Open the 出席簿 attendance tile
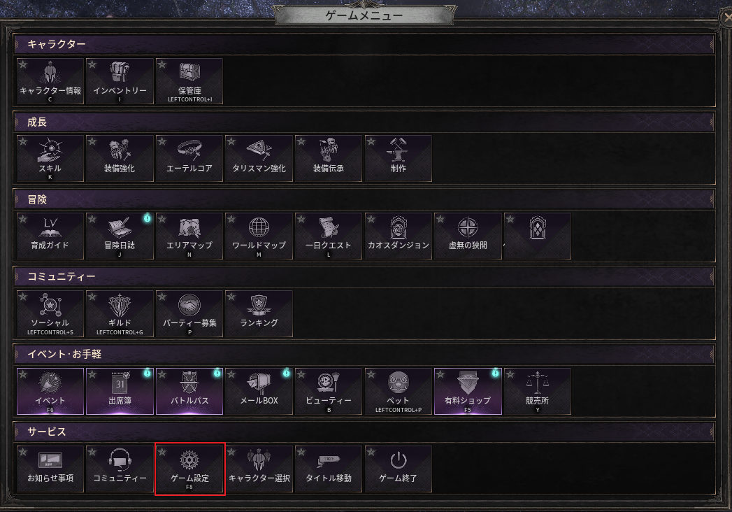The height and width of the screenshot is (512, 732). 120,391
